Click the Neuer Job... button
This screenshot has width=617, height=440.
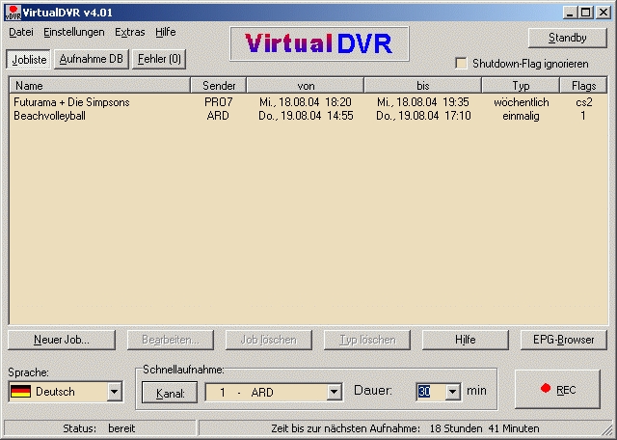coord(61,340)
